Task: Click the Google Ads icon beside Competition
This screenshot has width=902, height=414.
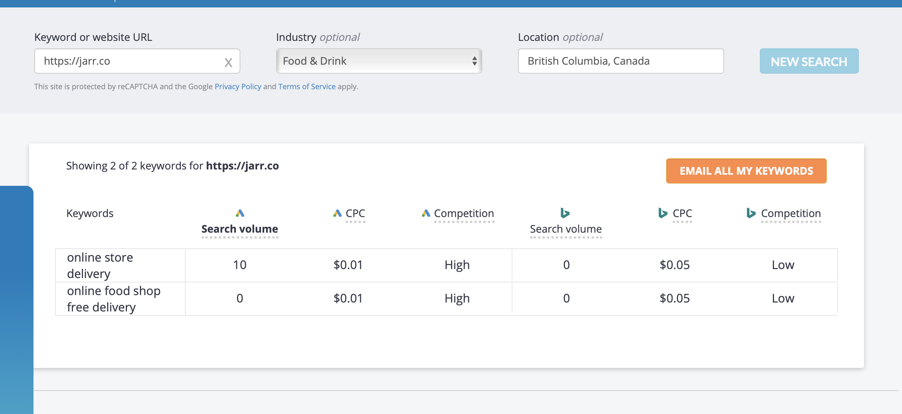Action: [x=426, y=213]
